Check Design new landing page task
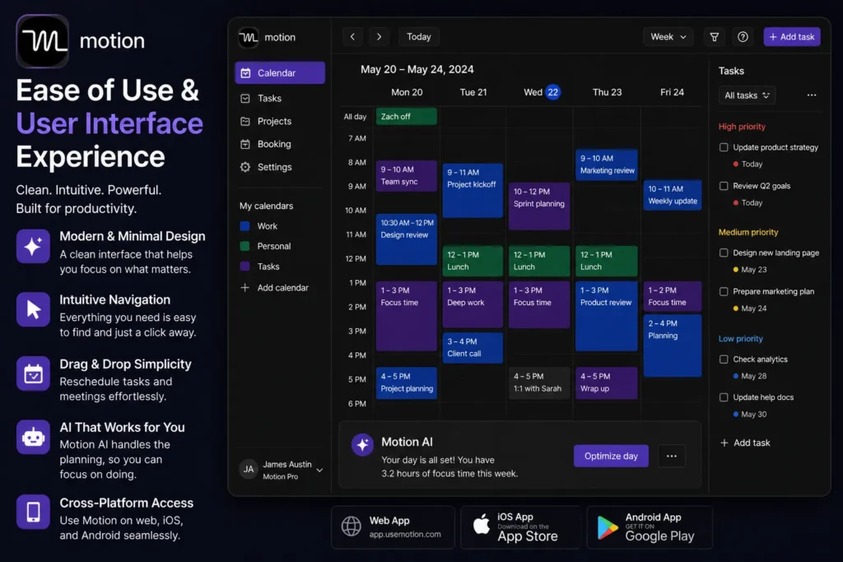The image size is (843, 562). 724,253
